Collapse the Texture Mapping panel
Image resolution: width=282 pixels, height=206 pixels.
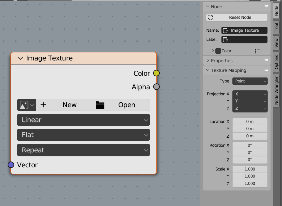coord(208,70)
